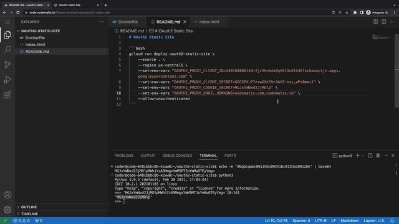Toggle browser side panel icon

click(x=362, y=12)
